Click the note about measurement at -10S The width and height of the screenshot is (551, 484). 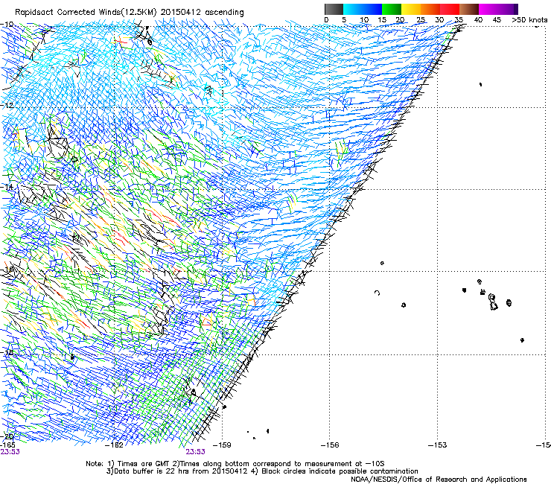[x=279, y=464]
